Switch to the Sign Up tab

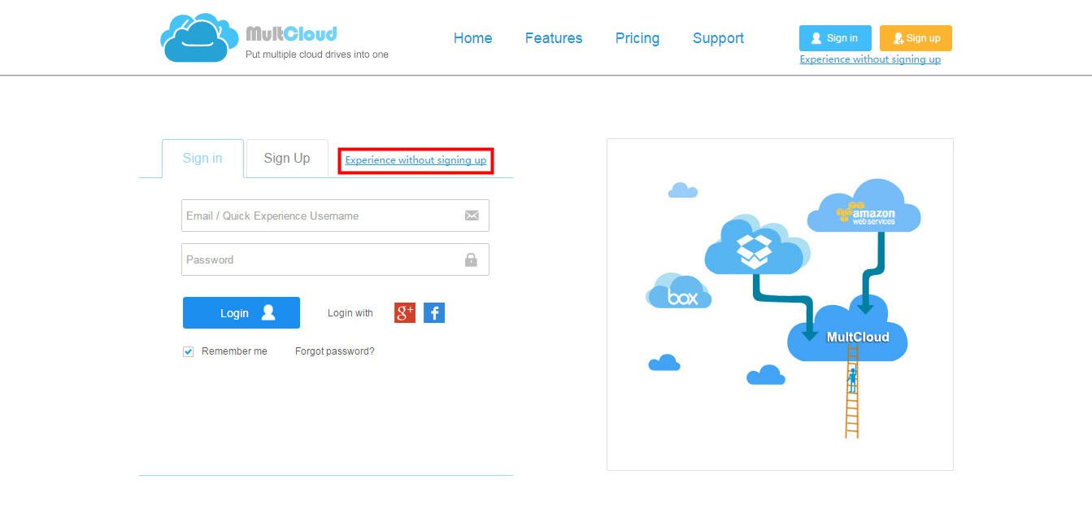[x=287, y=158]
